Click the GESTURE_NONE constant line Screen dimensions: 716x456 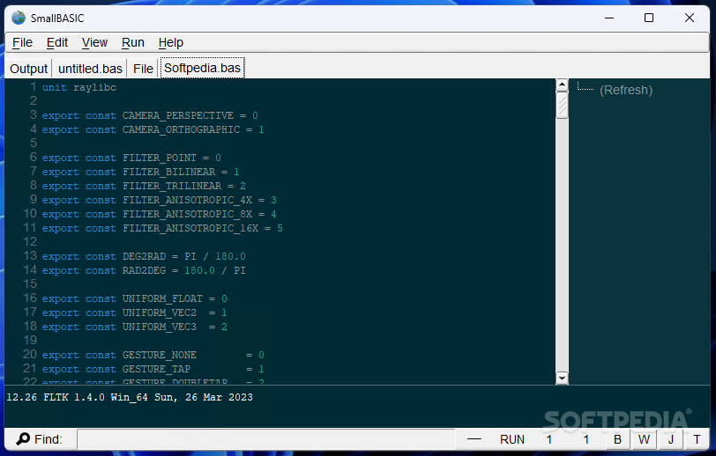[x=153, y=355]
